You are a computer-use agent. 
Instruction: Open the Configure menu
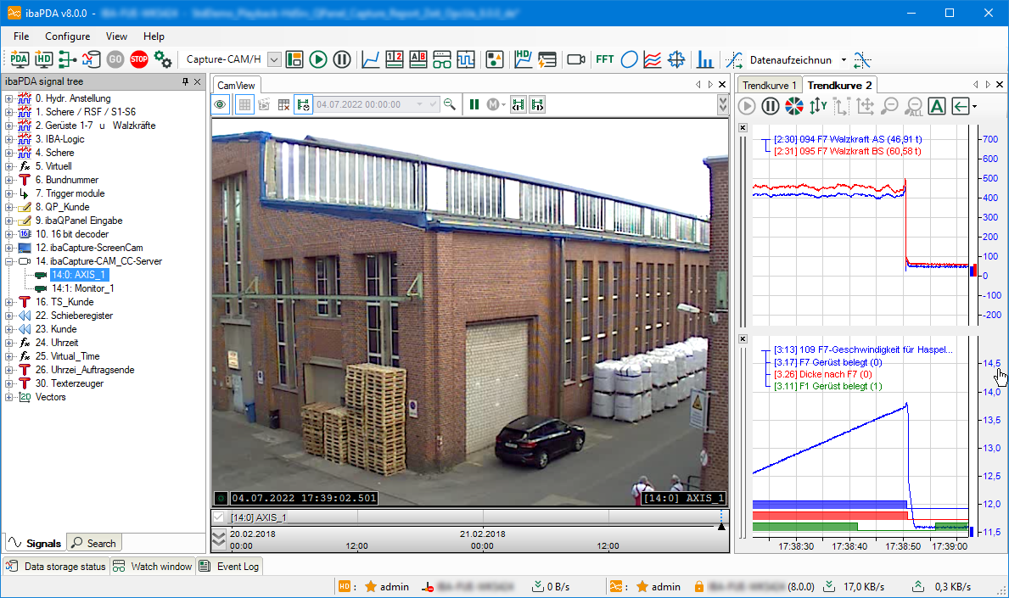click(x=67, y=36)
